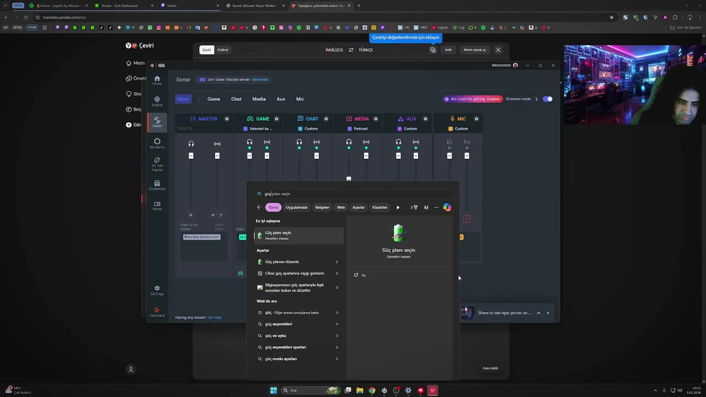The width and height of the screenshot is (706, 397).
Task: Open File Explorer from taskbar
Action: (360, 390)
